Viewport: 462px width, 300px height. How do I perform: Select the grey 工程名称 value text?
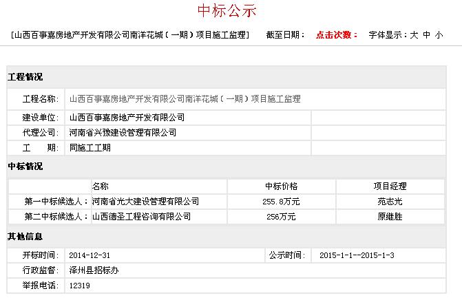pyautogui.click(x=185, y=99)
